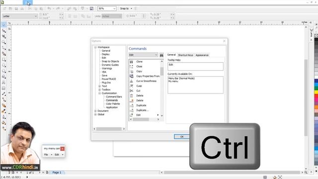The image size is (318, 179).
Task: Click the Open folder icon in toolbar
Action: (10, 8)
